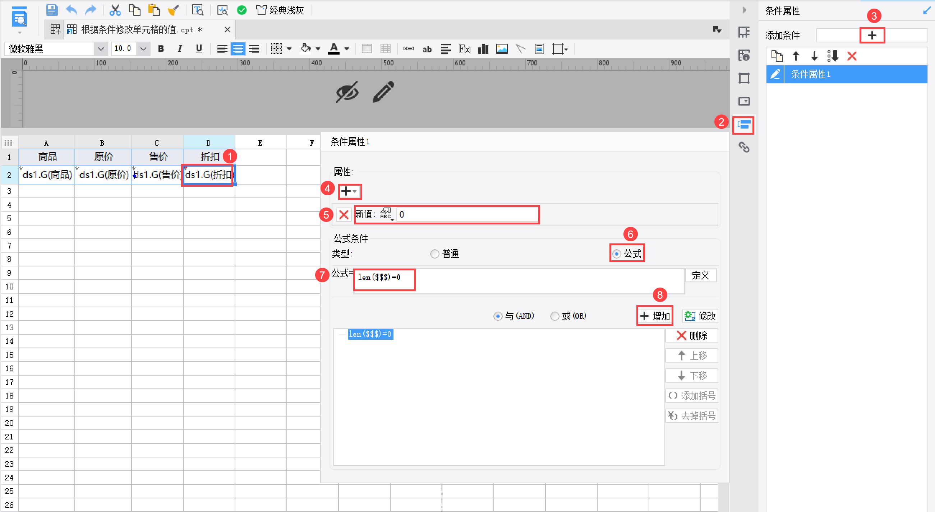Click the format painter brush icon
This screenshot has height=512, width=935.
[173, 10]
